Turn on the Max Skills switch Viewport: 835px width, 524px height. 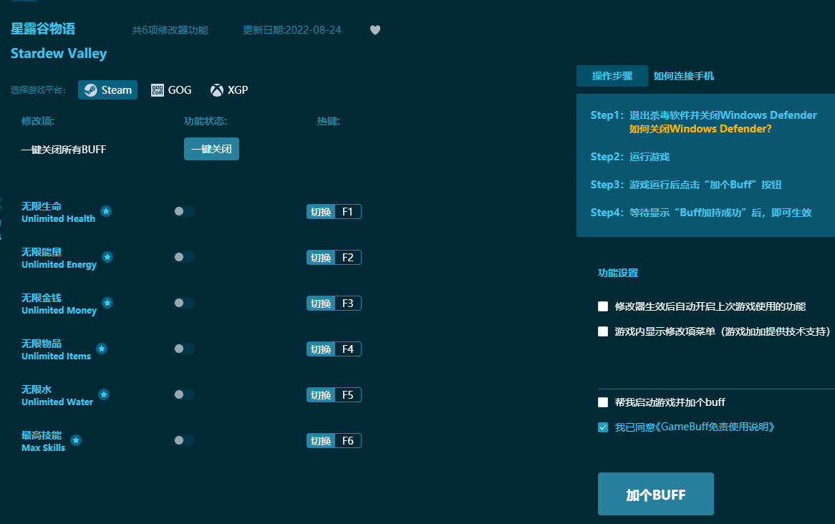(x=183, y=440)
